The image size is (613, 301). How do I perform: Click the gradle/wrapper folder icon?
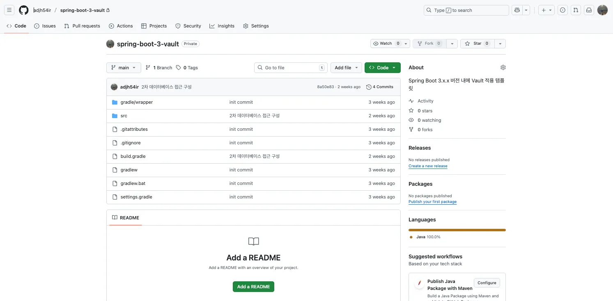pos(115,102)
